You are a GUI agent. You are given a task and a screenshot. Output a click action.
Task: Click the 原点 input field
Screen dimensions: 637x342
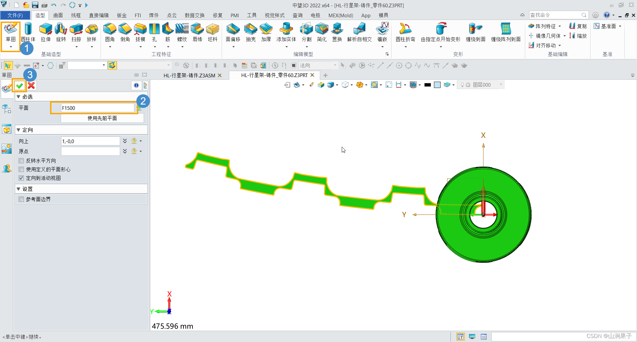coord(90,151)
